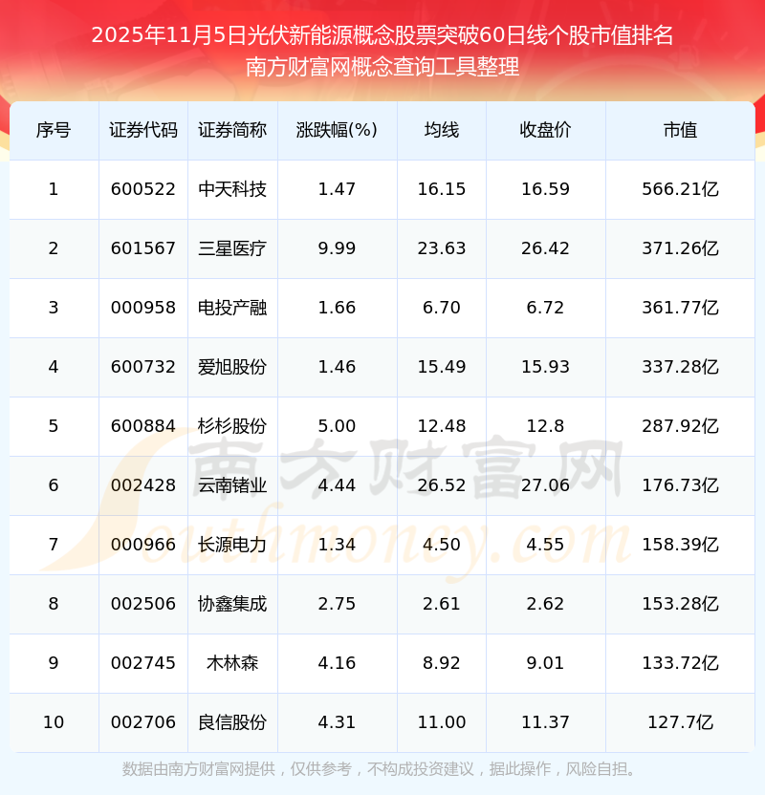Screen dimensions: 765x795
Task: Select stock name 协鑫集成
Action: click(x=232, y=604)
